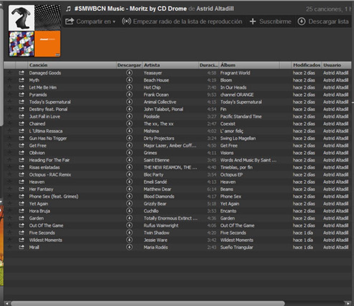Viewport: 354px width, 306px height.
Task: Share the song Five Seconds
Action: 22,233
